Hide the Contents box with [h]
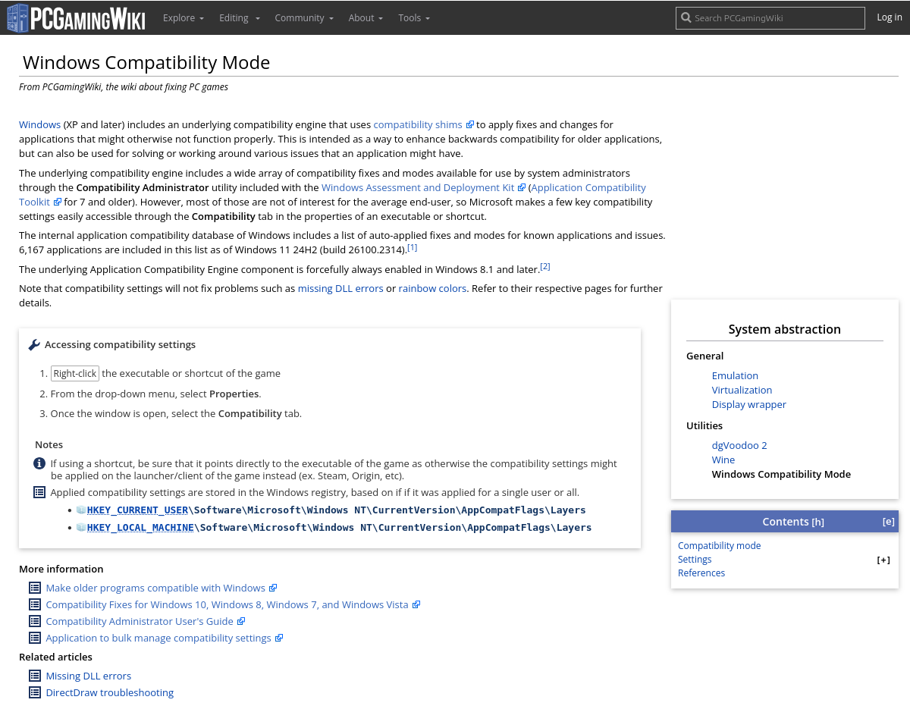This screenshot has width=910, height=706. click(817, 522)
